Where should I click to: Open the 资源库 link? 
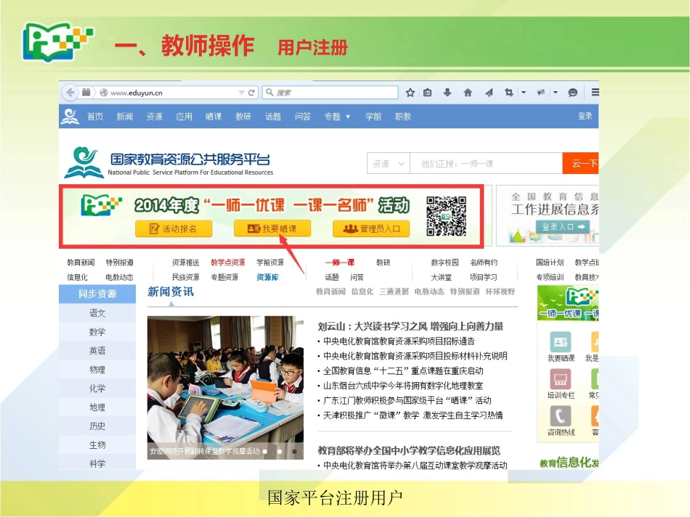[267, 277]
